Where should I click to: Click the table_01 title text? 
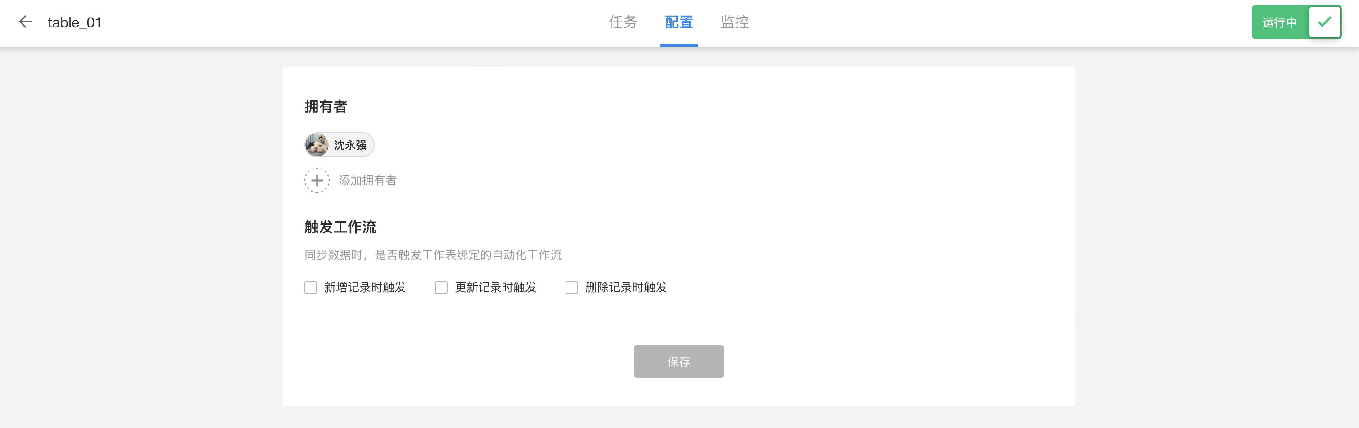point(74,22)
